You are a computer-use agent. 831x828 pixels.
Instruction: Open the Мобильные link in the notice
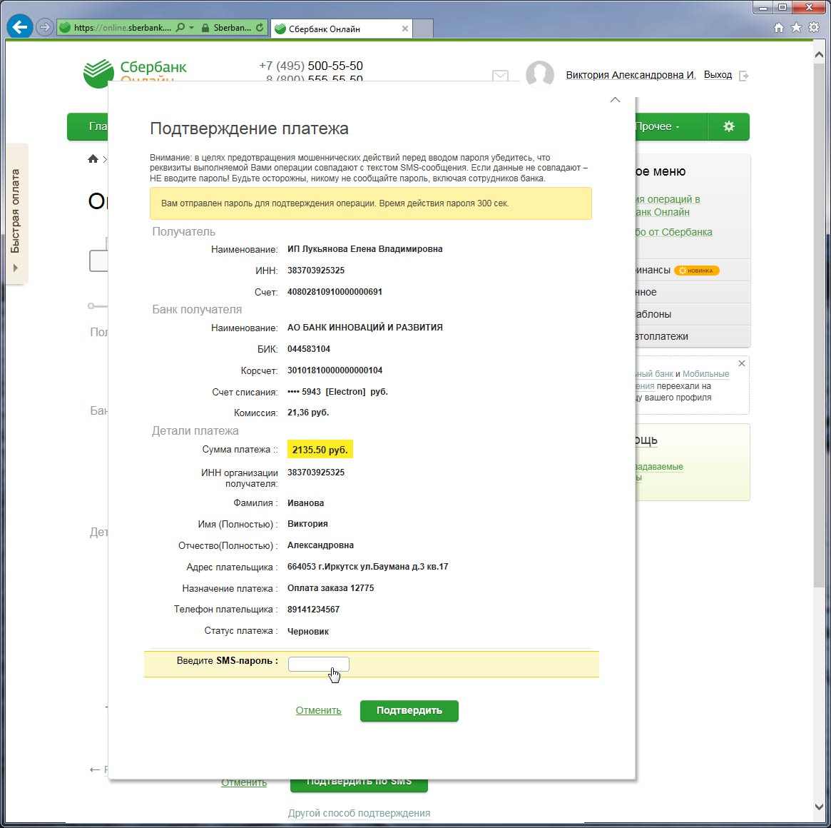[705, 374]
